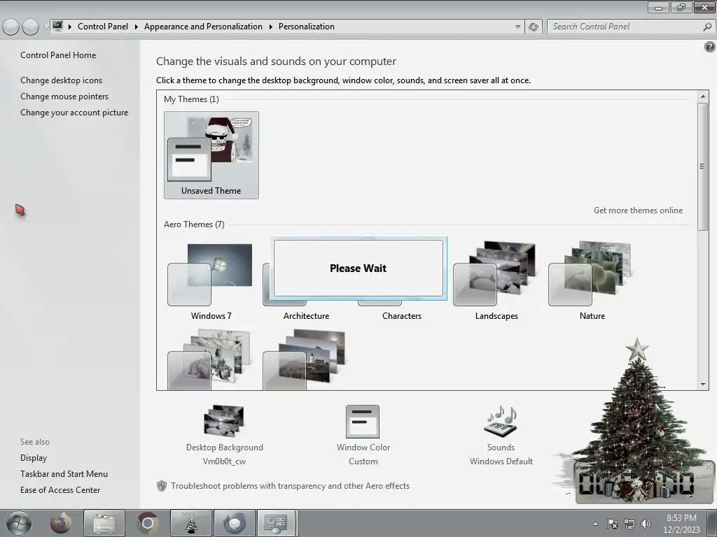
Task: Expand arrow after Appearance and Personalization breadcrumb
Action: 271,27
